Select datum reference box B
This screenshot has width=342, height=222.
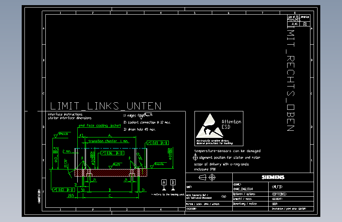(x=173, y=182)
